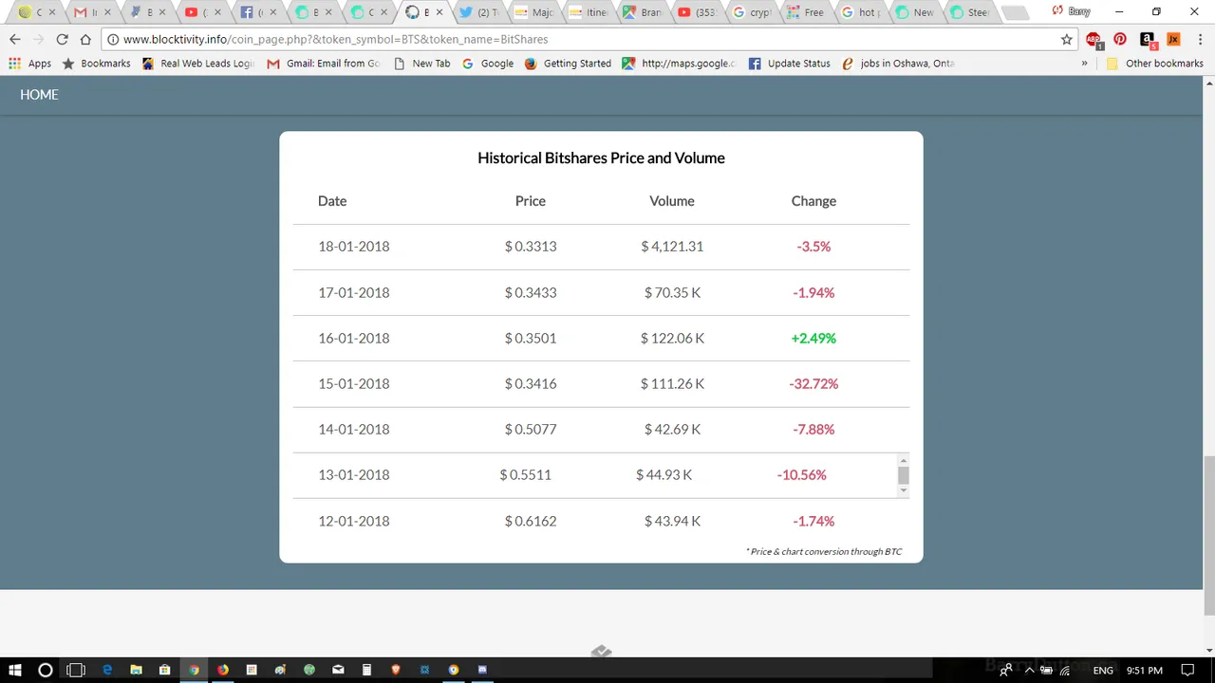Screen dimensions: 1215x683
Task: Open the browser home page icon
Action: coord(85,40)
